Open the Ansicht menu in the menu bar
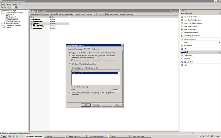This screenshot has width=221, height=138. [x=15, y=4]
